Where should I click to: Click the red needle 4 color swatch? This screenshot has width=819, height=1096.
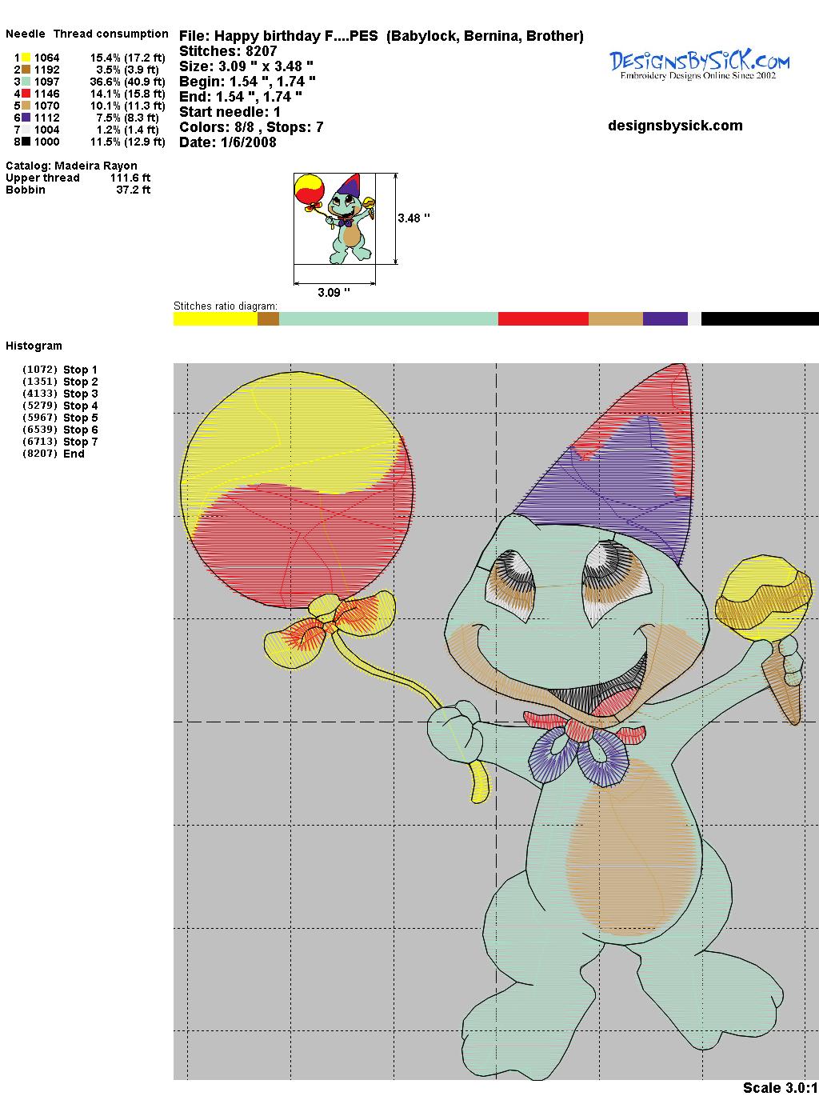[x=26, y=94]
